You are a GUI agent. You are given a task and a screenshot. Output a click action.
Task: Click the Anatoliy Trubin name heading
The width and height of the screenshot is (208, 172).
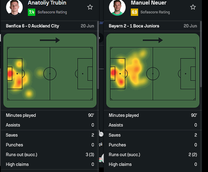click(x=47, y=3)
